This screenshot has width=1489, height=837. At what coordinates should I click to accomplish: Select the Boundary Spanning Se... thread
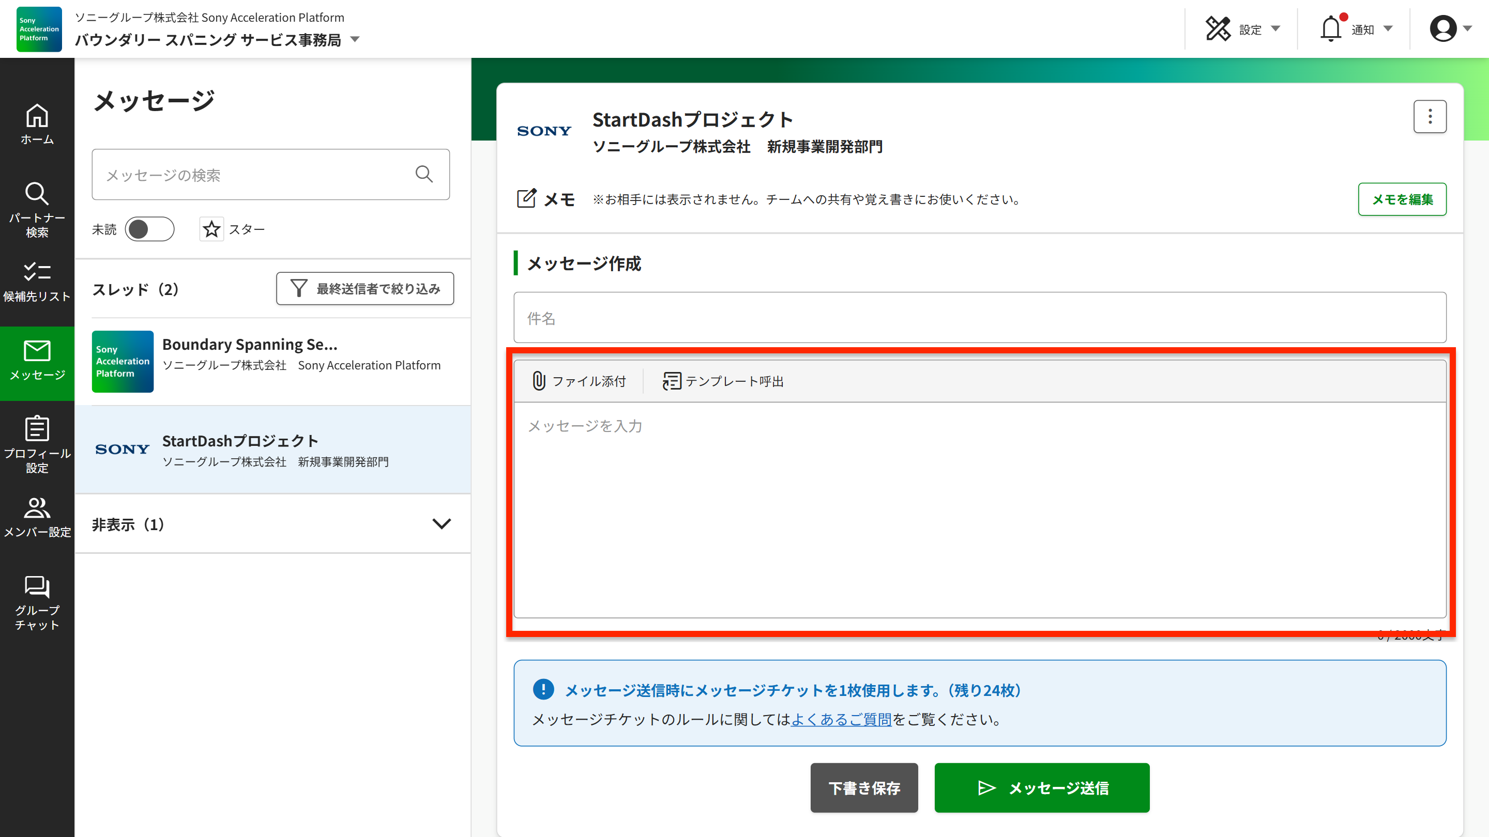(272, 362)
